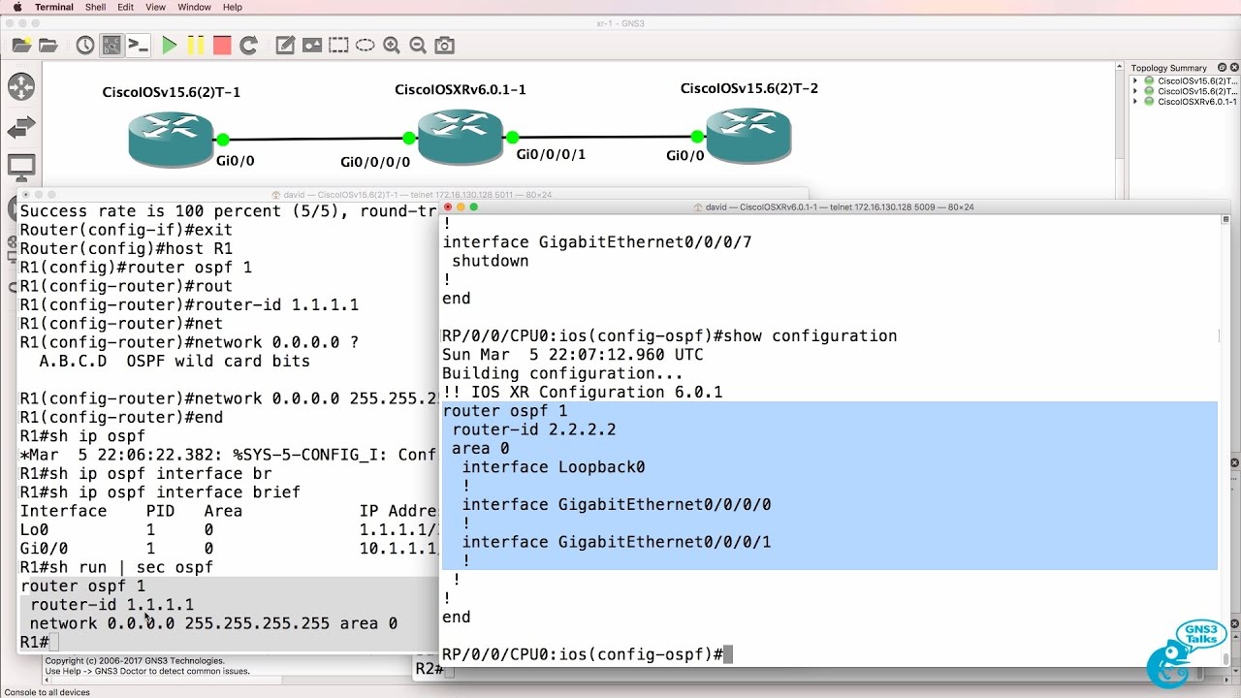
Task: Open the Apple menu
Action: 16,7
